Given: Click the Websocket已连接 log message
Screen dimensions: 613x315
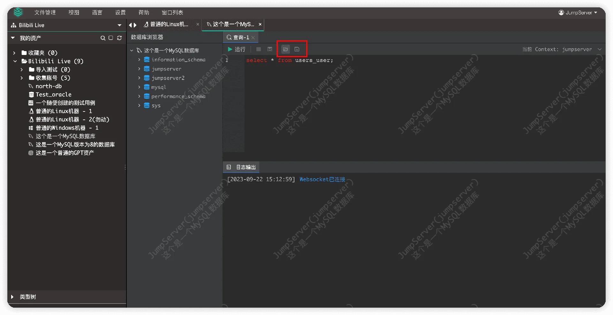Looking at the screenshot, I should (x=322, y=180).
